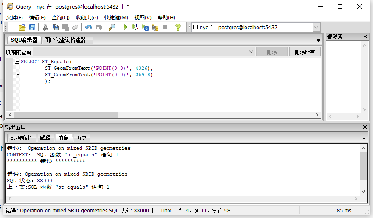Image resolution: width=373 pixels, height=218 pixels.
Task: Open the editor tabs overflow arrow
Action: click(x=318, y=40)
